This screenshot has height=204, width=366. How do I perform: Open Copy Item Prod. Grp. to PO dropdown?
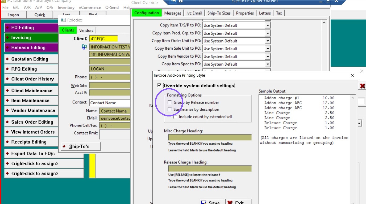click(x=268, y=33)
